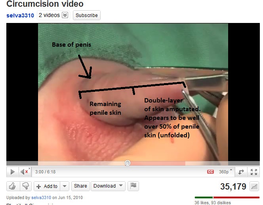Click the Add to button
The height and width of the screenshot is (205, 263).
point(47,186)
